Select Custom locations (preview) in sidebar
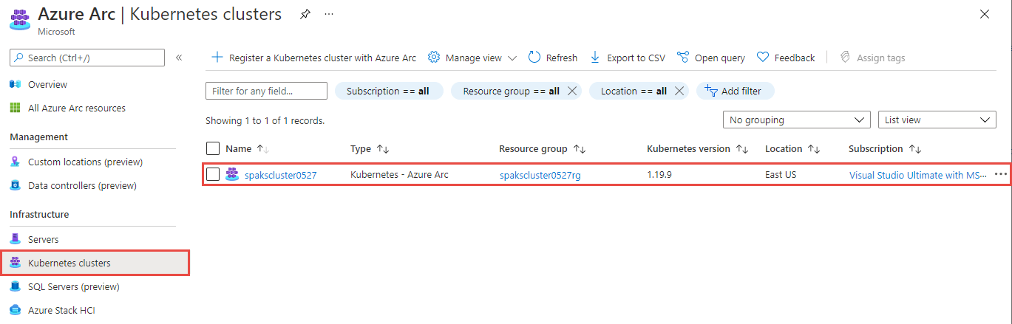Screen dimensions: 1012x324 (85, 162)
